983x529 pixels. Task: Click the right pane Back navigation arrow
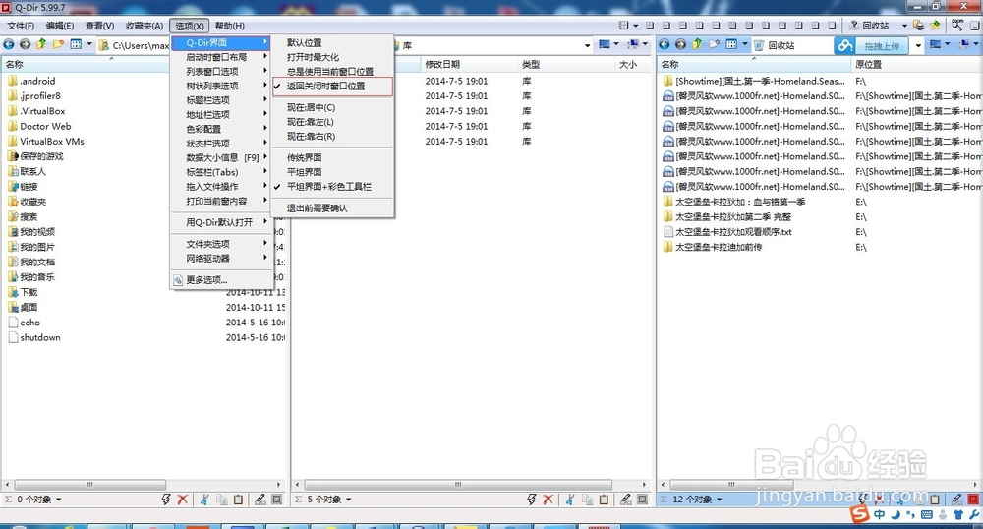click(665, 44)
